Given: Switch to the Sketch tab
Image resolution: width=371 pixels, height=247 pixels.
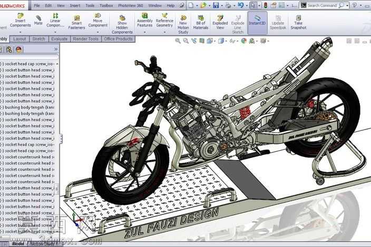Looking at the screenshot, I should click(38, 39).
